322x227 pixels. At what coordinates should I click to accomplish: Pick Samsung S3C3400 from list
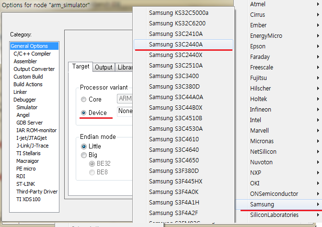pos(184,76)
